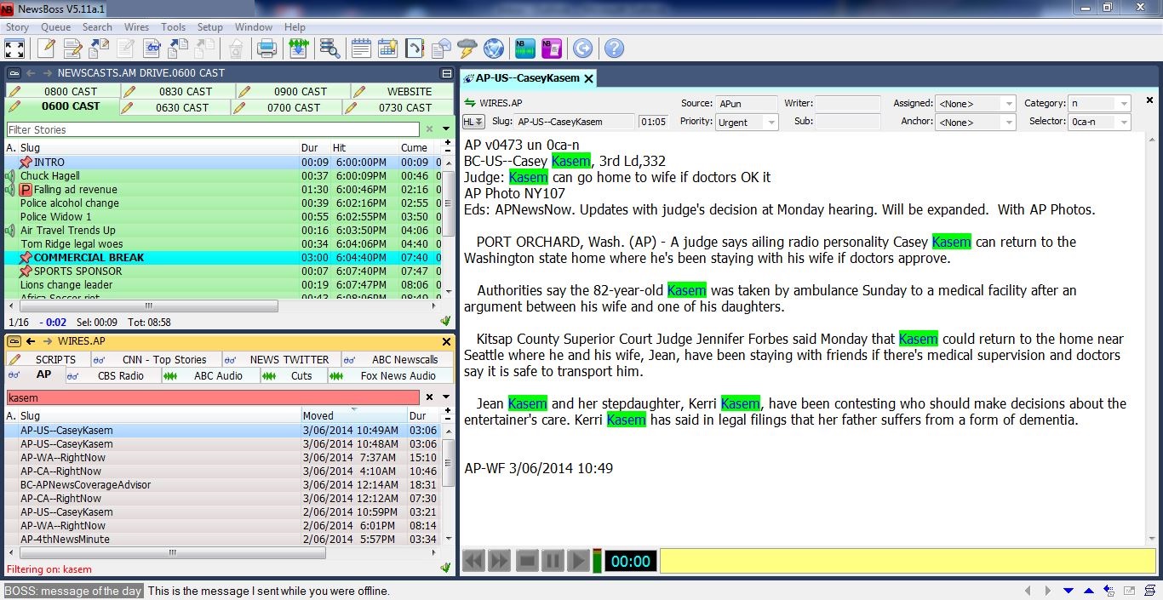Open the phone book contacts icon
This screenshot has width=1163, height=600.
point(415,49)
